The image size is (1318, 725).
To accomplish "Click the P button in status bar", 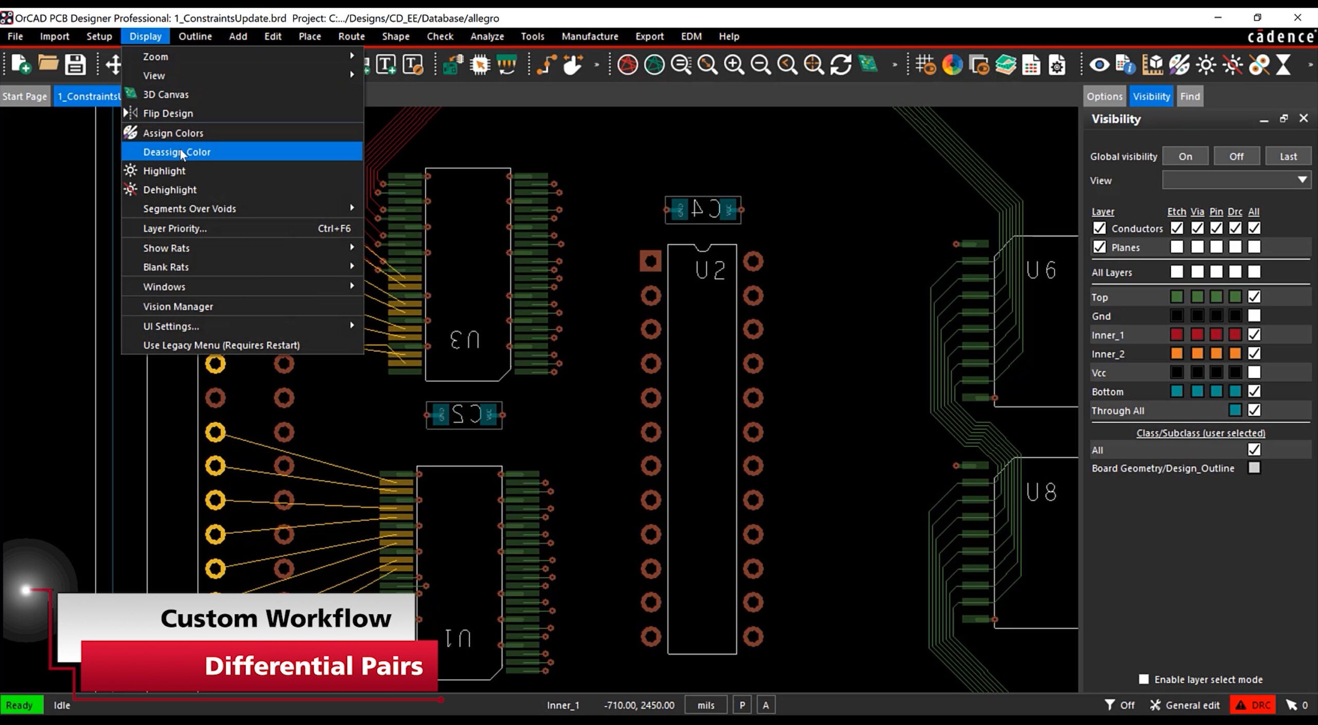I will (742, 705).
